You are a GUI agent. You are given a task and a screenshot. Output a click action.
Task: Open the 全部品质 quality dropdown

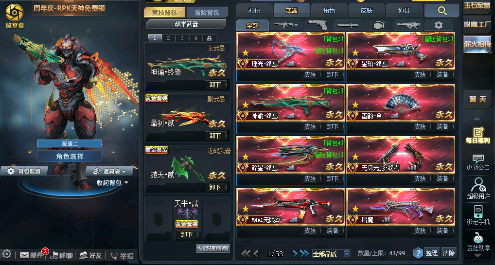332,254
